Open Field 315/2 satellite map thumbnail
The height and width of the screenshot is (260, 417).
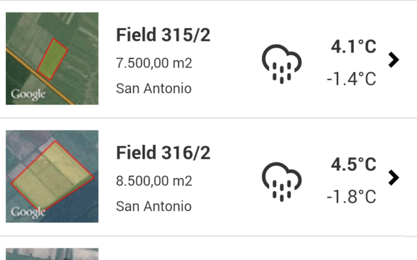point(52,58)
